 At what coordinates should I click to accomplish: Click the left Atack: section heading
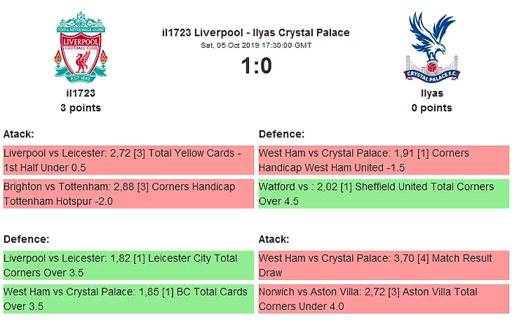coord(19,134)
